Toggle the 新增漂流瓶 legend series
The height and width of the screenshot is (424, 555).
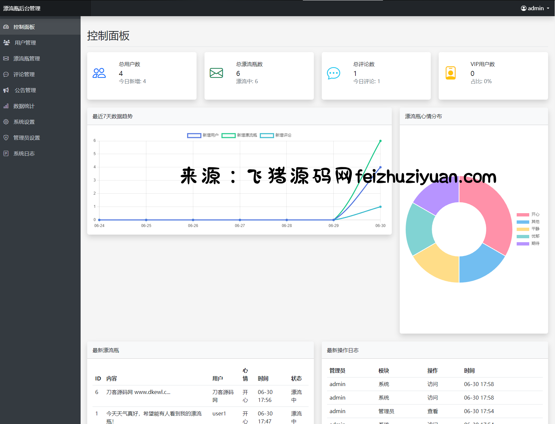[239, 135]
